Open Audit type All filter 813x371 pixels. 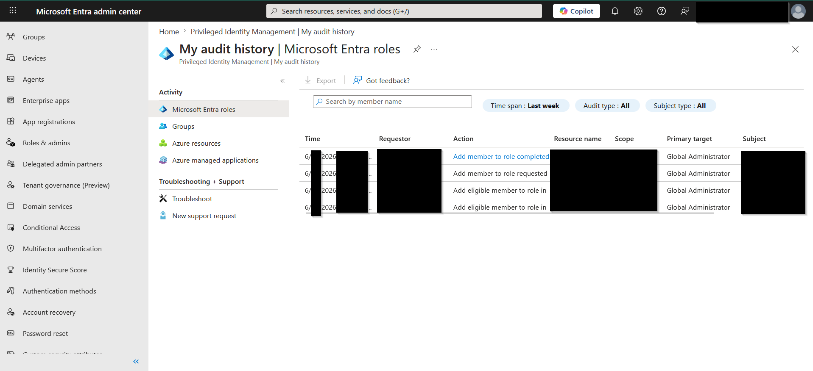click(x=606, y=105)
